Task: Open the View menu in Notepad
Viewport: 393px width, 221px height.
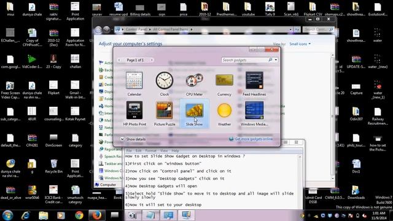Action: click(x=164, y=150)
